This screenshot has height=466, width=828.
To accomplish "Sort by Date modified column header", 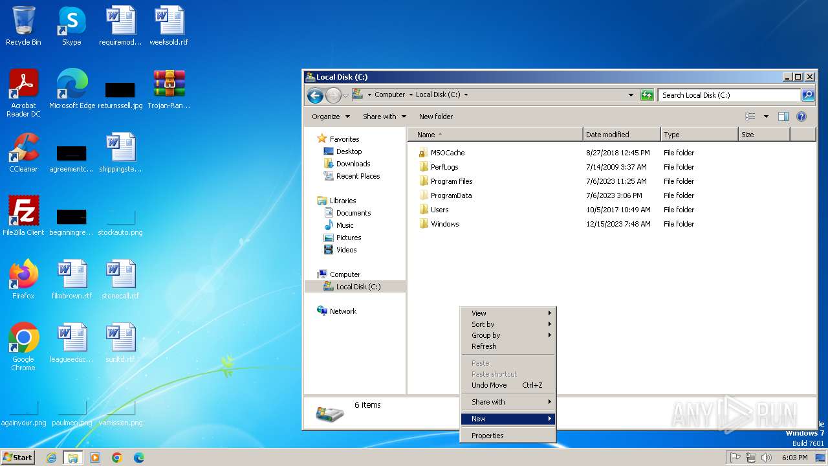I will point(622,135).
